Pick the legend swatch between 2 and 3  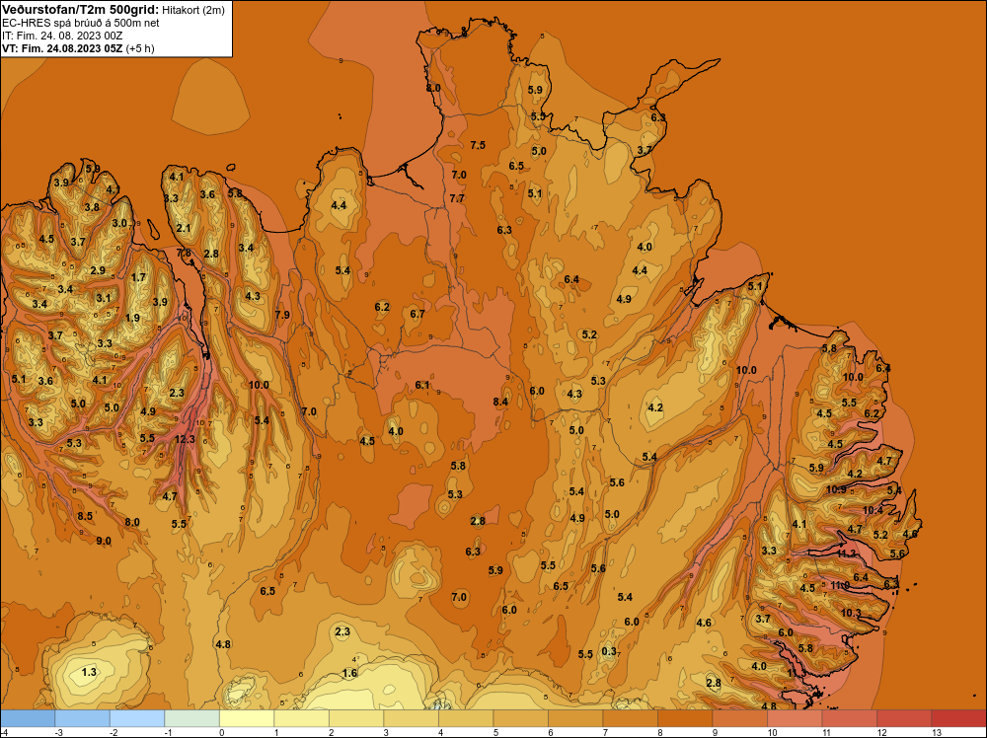point(356,718)
